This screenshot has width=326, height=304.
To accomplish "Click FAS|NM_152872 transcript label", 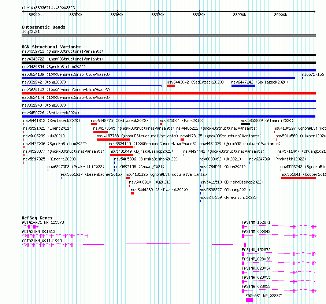I will point(256,250).
